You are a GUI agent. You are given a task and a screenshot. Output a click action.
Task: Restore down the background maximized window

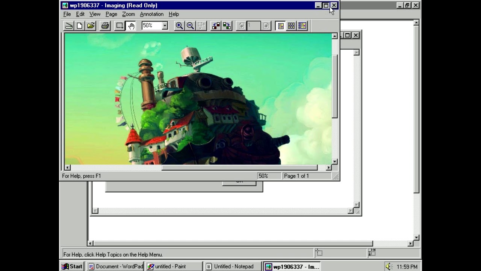coord(407,5)
